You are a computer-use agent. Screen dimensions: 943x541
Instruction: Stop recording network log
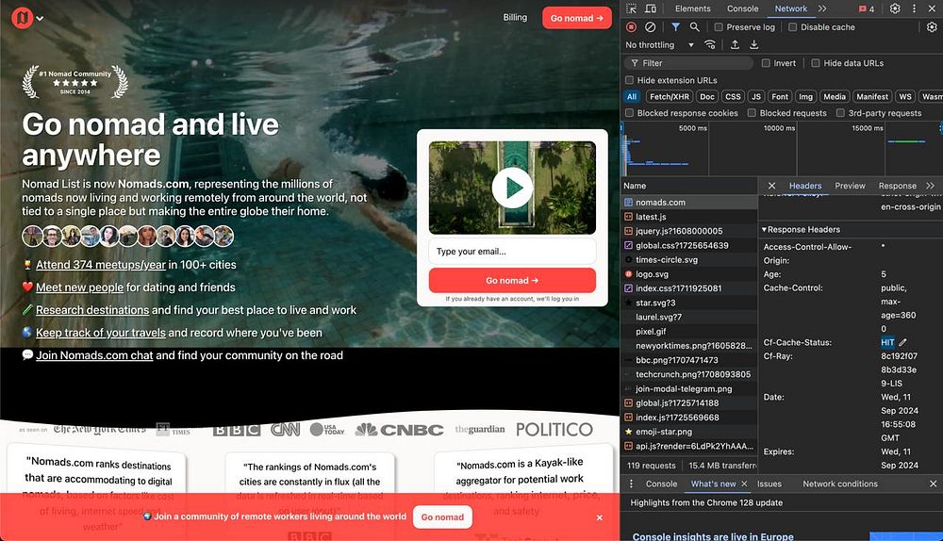pos(631,27)
